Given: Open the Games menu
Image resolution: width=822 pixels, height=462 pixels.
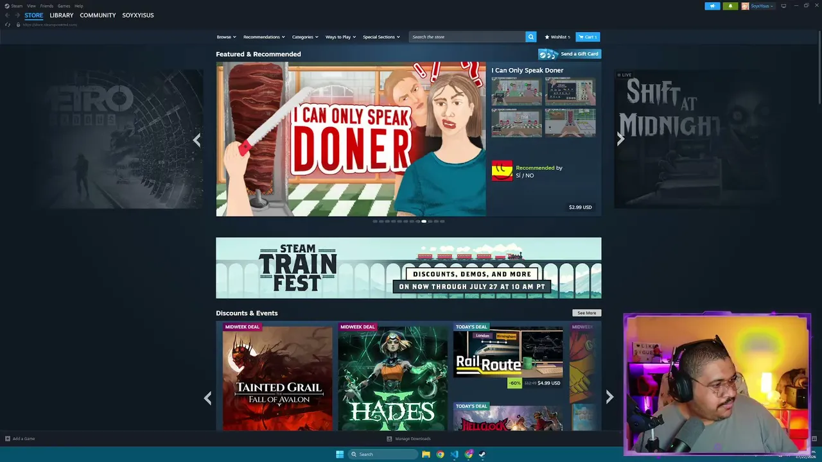Looking at the screenshot, I should point(64,6).
